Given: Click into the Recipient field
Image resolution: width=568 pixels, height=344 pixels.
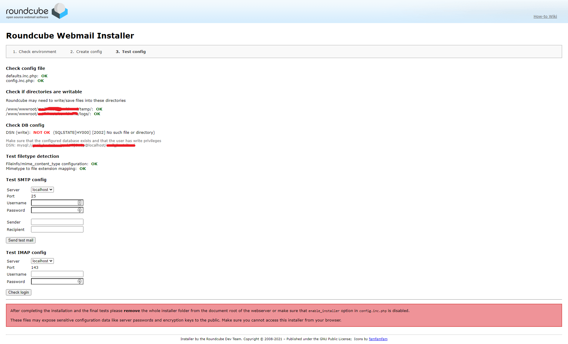Looking at the screenshot, I should pos(57,229).
